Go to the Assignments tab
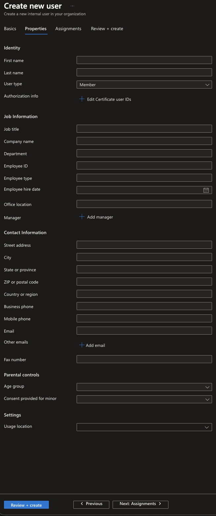The width and height of the screenshot is (216, 516). coord(68,29)
